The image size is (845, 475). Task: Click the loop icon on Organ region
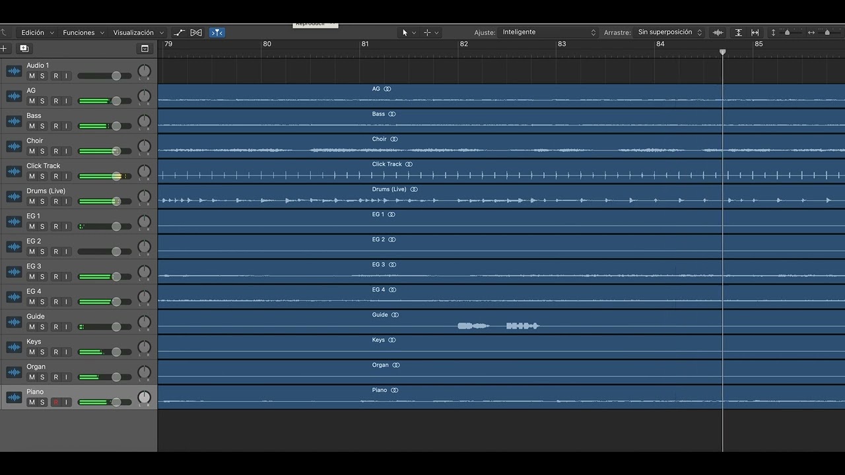[396, 365]
